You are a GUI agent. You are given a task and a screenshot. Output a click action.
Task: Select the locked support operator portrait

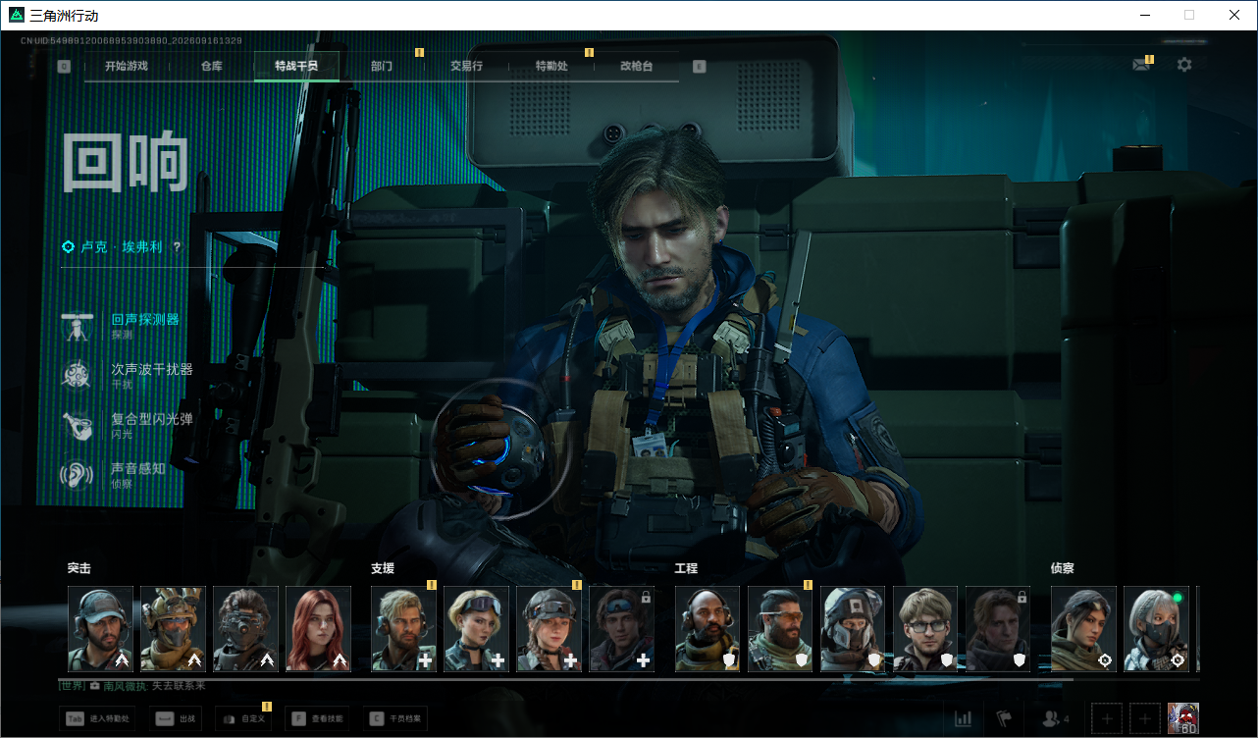[622, 629]
